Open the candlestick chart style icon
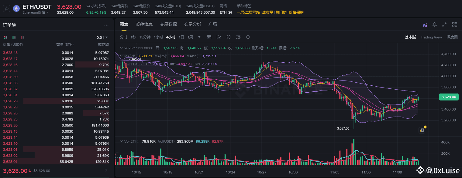This screenshot has width=462, height=178. click(229, 37)
